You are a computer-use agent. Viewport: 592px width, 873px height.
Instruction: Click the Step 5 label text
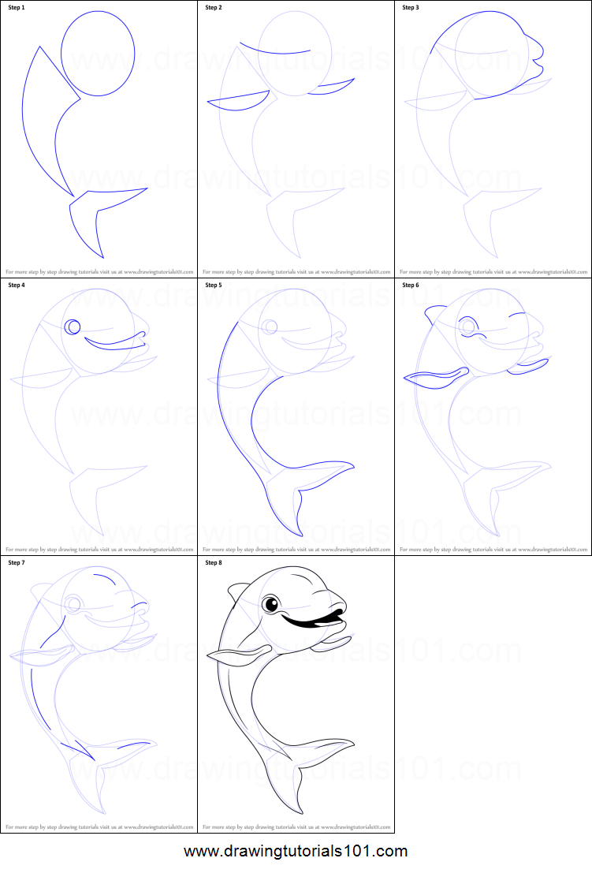click(214, 285)
